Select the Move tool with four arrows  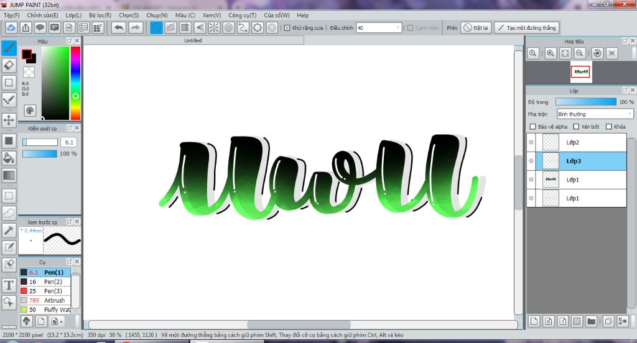9,120
